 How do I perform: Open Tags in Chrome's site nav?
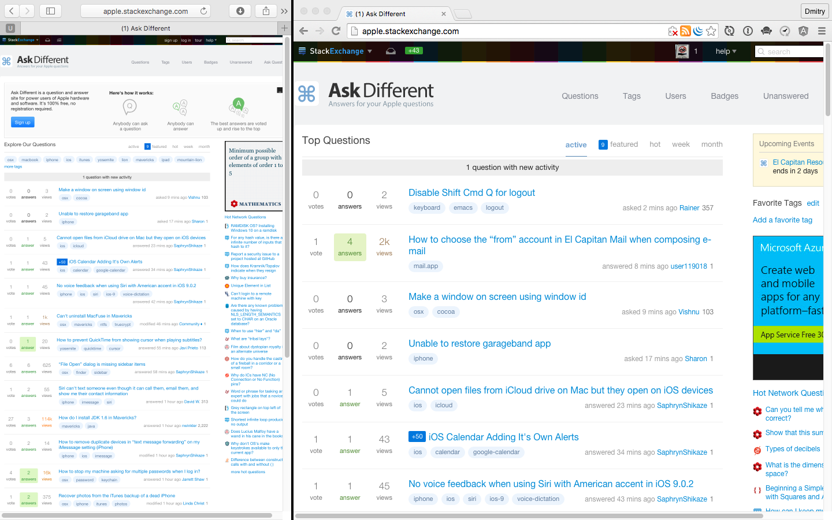(x=632, y=96)
